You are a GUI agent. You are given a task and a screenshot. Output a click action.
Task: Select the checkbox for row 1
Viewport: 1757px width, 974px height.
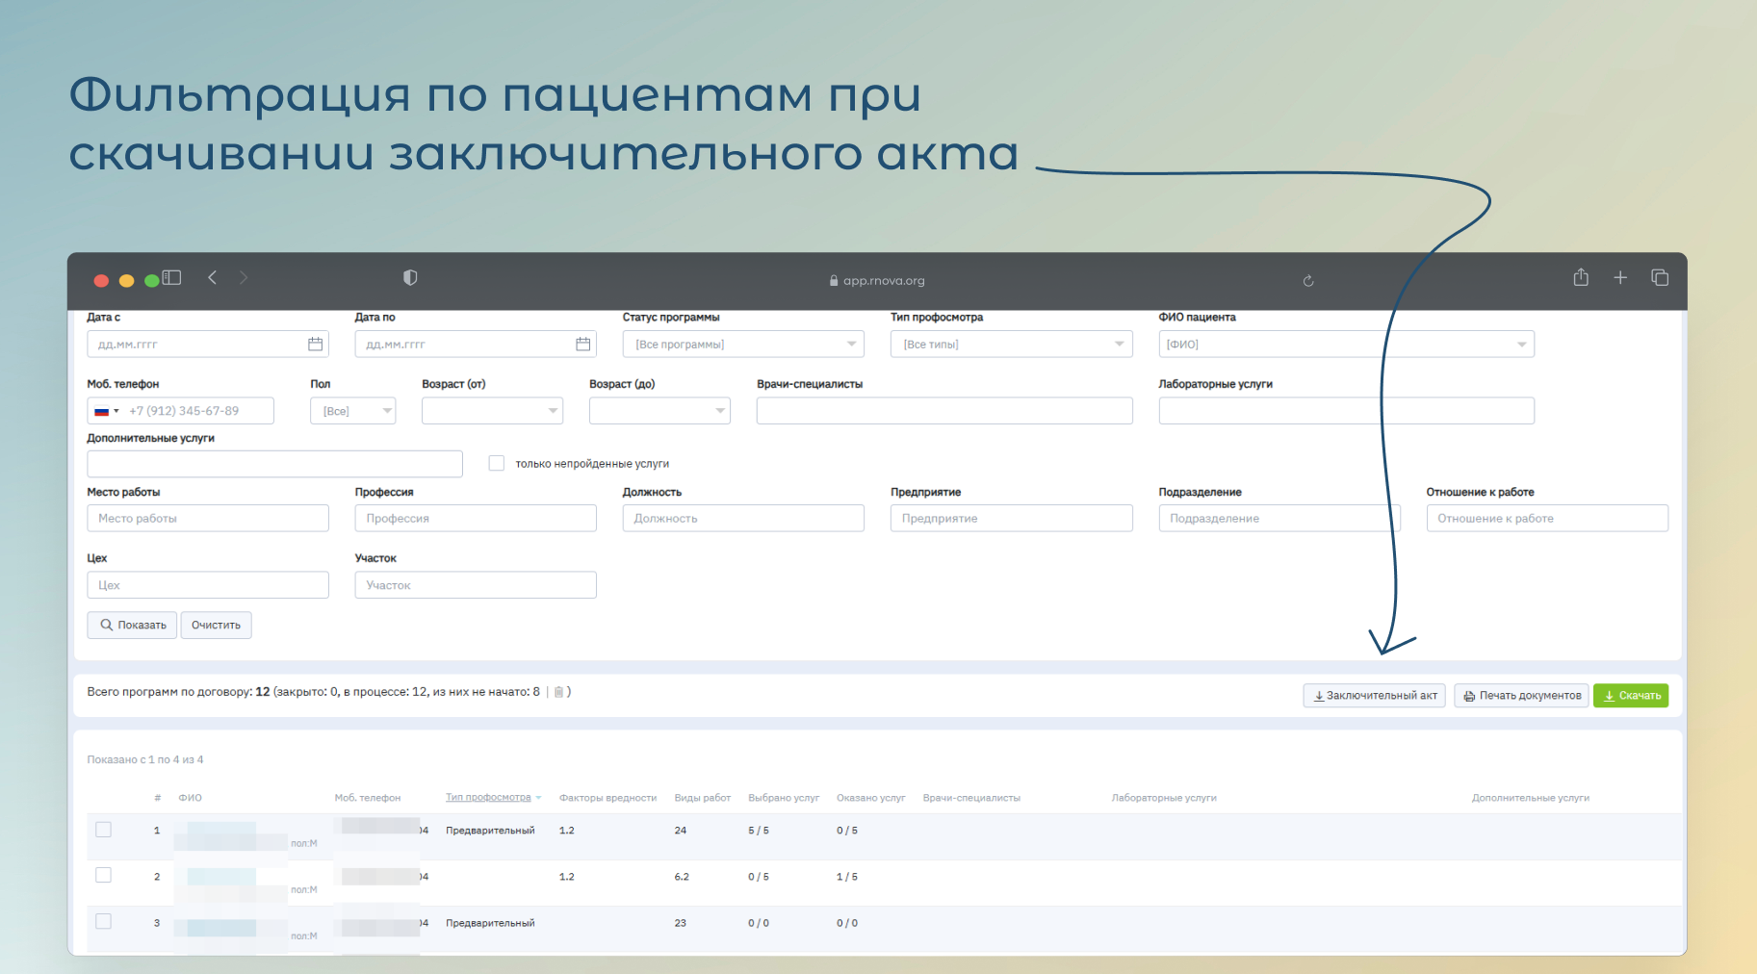[104, 830]
